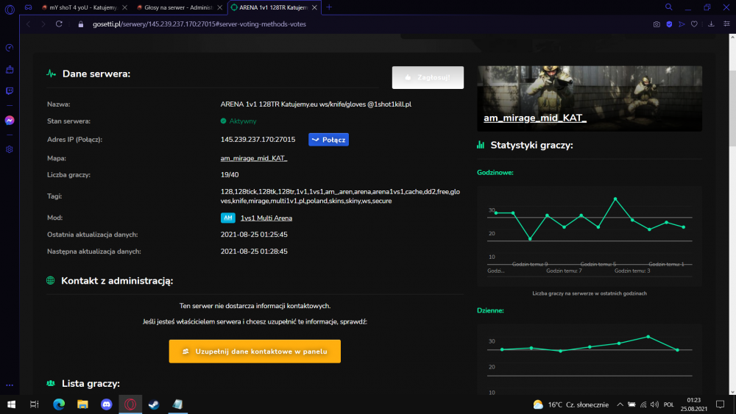The height and width of the screenshot is (414, 736).
Task: Click the site padlock security icon
Action: click(x=81, y=24)
